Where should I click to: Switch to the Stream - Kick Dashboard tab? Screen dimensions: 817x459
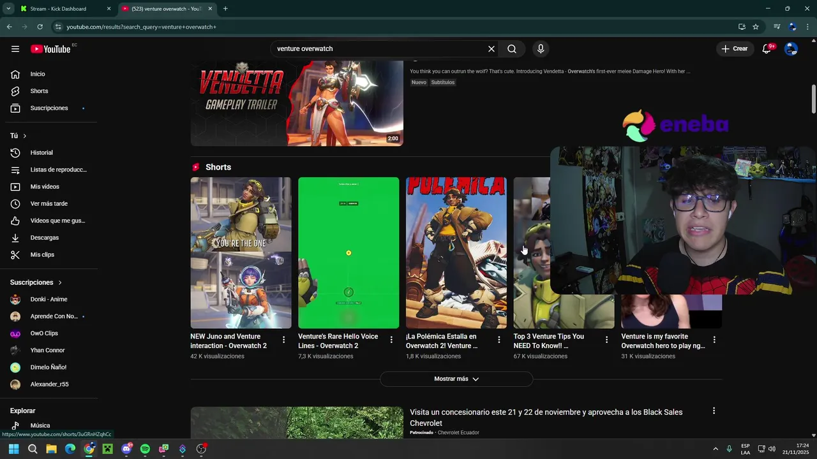tap(65, 9)
